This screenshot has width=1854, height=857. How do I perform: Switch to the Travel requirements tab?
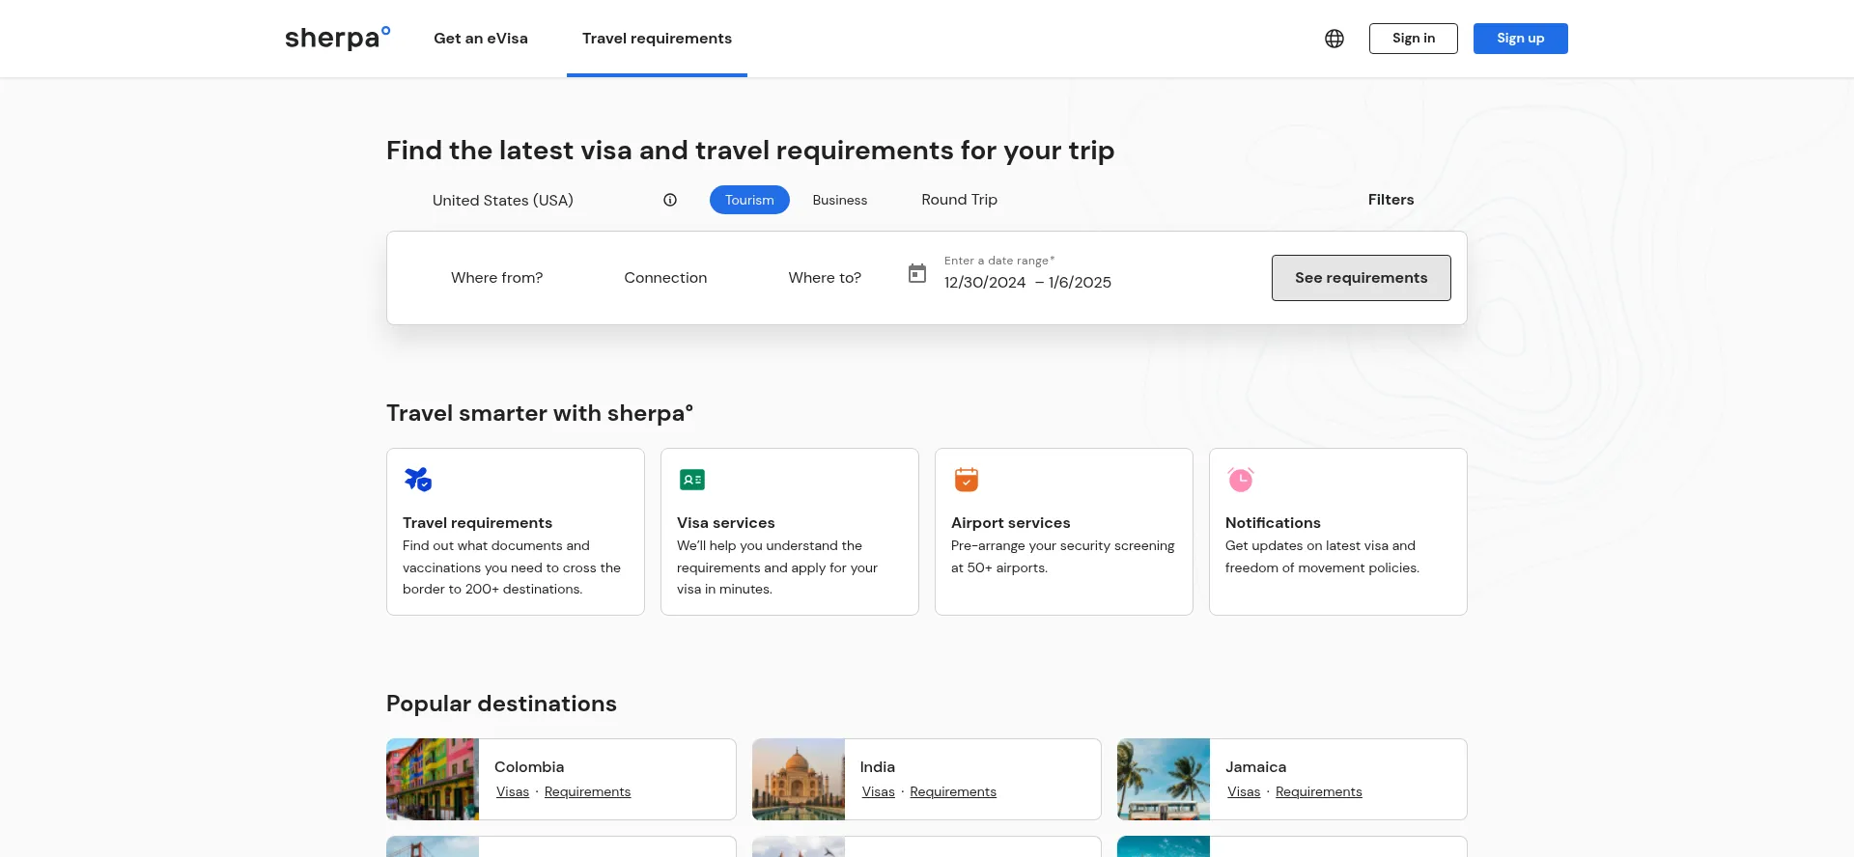[x=657, y=39]
